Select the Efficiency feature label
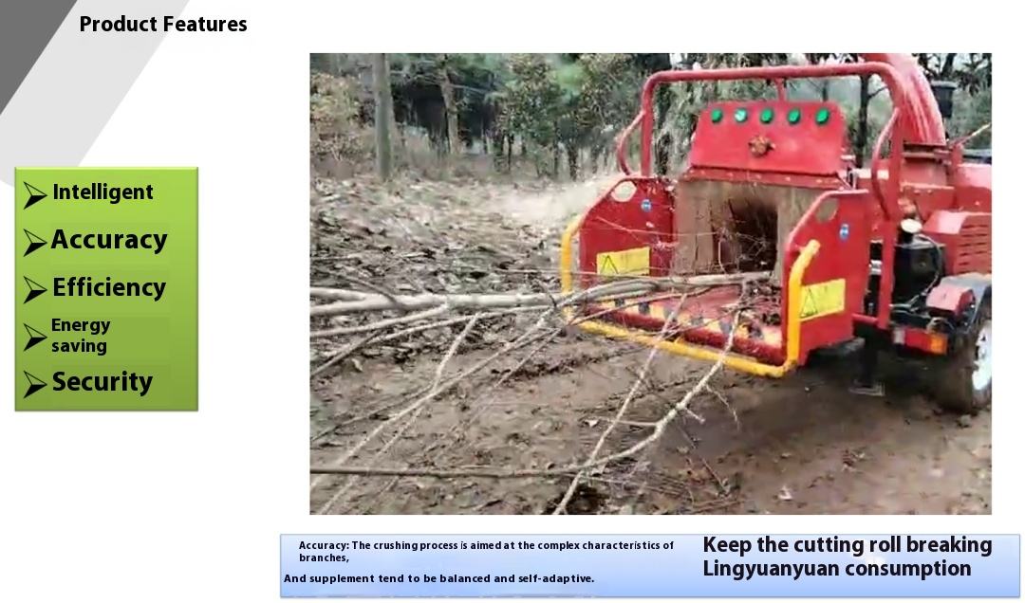The image size is (1025, 603). point(109,287)
